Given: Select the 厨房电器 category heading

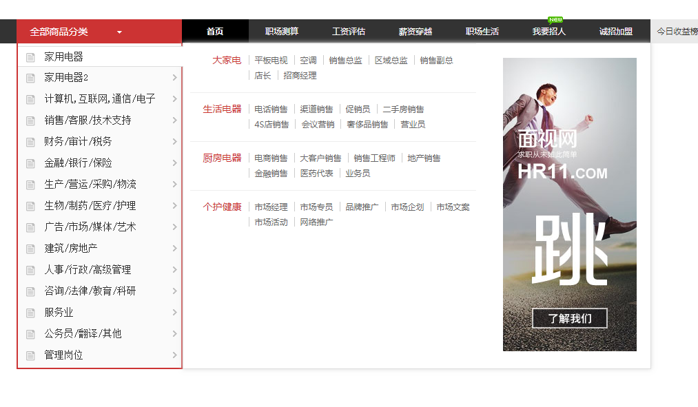Looking at the screenshot, I should [222, 158].
